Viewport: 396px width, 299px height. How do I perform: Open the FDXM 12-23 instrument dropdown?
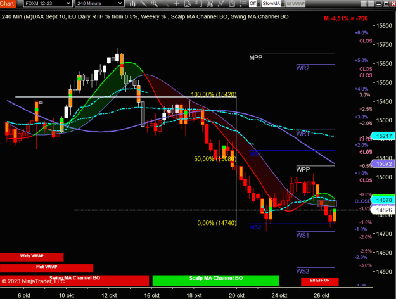coord(48,3)
